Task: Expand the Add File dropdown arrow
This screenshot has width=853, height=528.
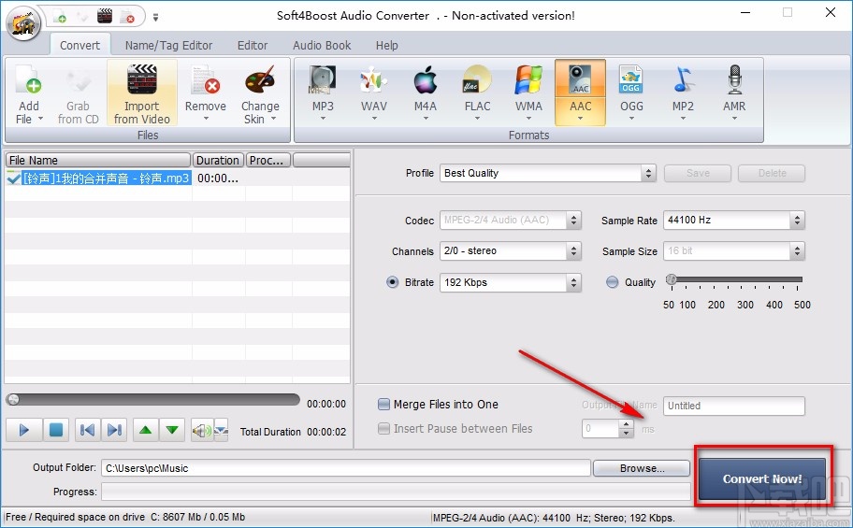Action: (x=40, y=119)
